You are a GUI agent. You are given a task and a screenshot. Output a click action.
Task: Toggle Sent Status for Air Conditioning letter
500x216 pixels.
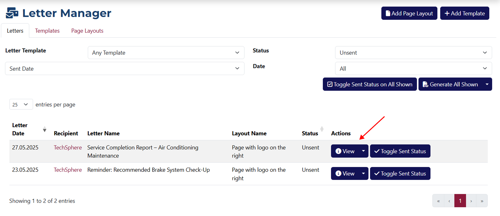(x=400, y=151)
